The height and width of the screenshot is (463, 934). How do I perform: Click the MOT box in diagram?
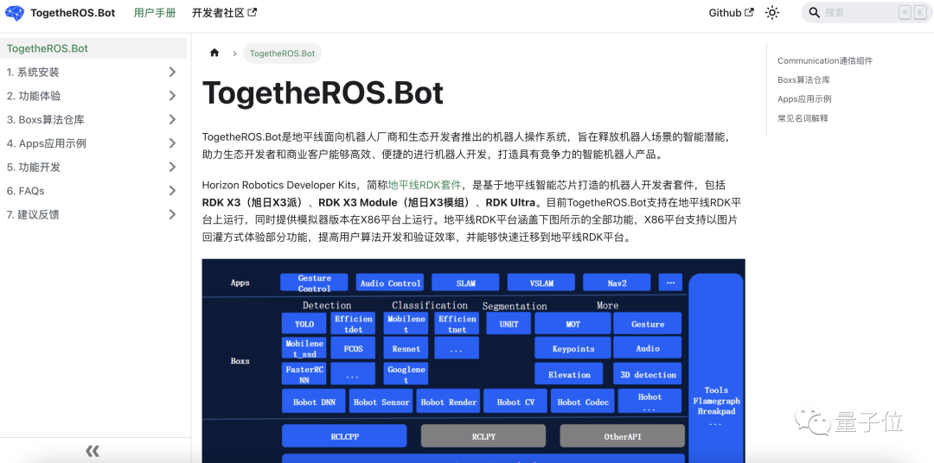573,324
